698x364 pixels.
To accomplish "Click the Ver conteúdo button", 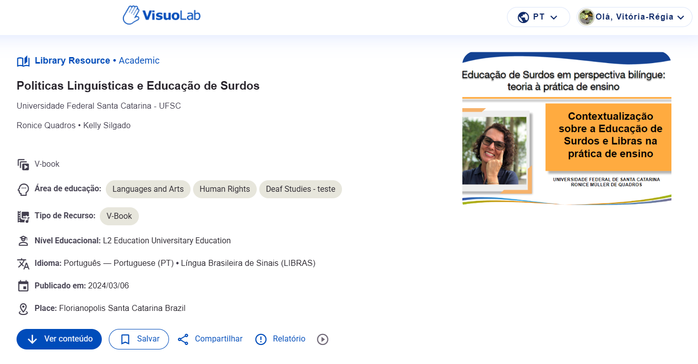I will tap(59, 339).
